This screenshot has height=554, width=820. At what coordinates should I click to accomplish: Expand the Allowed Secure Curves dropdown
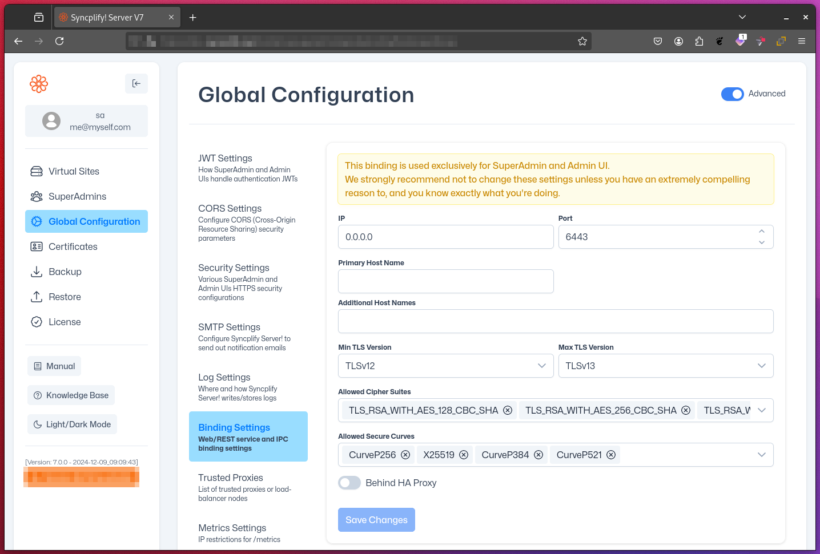point(761,455)
